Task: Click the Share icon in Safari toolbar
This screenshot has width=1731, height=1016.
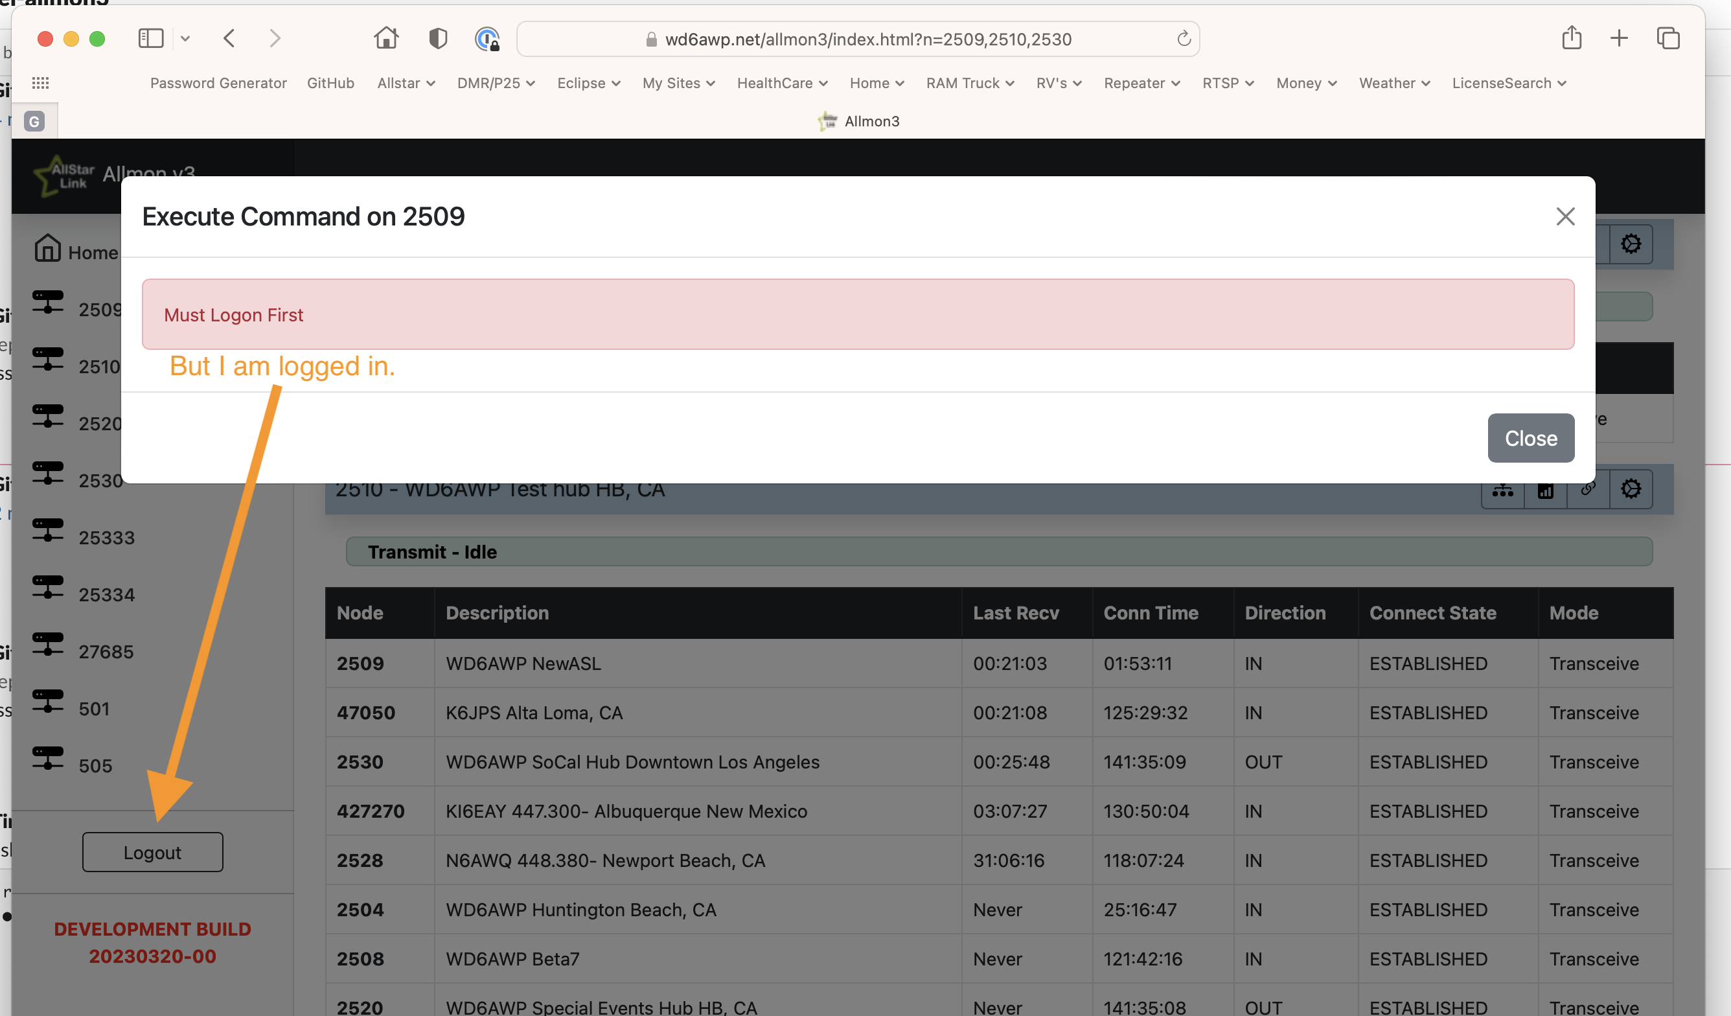Action: coord(1572,38)
